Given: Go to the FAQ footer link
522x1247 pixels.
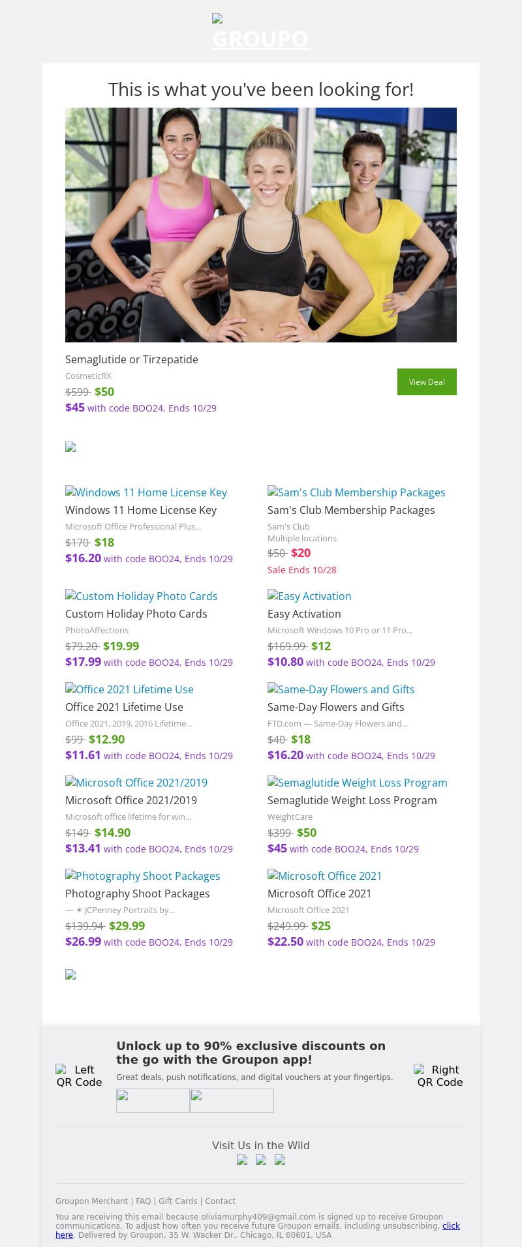Looking at the screenshot, I should pyautogui.click(x=143, y=1201).
